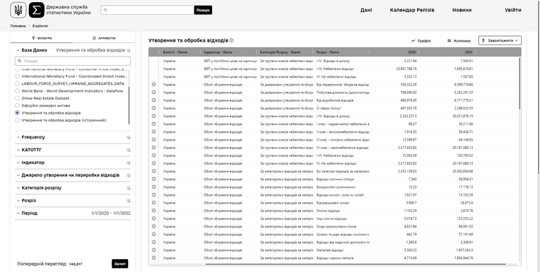The width and height of the screenshot is (540, 272).
Task: Expand the Категорія розрізу filter section
Action: coord(18,188)
